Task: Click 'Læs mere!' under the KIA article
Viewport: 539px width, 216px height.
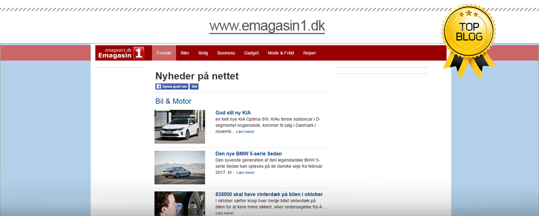Action: pyautogui.click(x=245, y=132)
